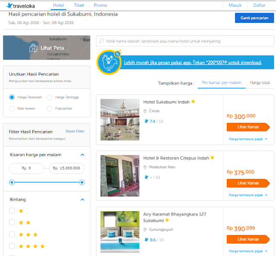The image size is (276, 256).
Task: Check the one-star filter box
Action: pos(12,211)
